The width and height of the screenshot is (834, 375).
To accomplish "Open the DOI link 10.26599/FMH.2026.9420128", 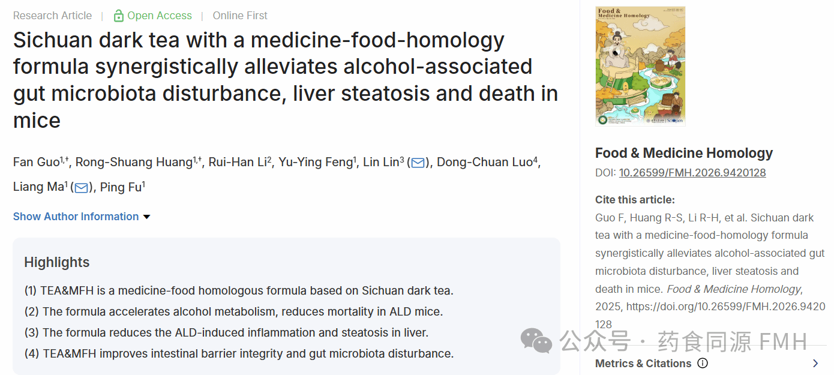I will coord(692,173).
